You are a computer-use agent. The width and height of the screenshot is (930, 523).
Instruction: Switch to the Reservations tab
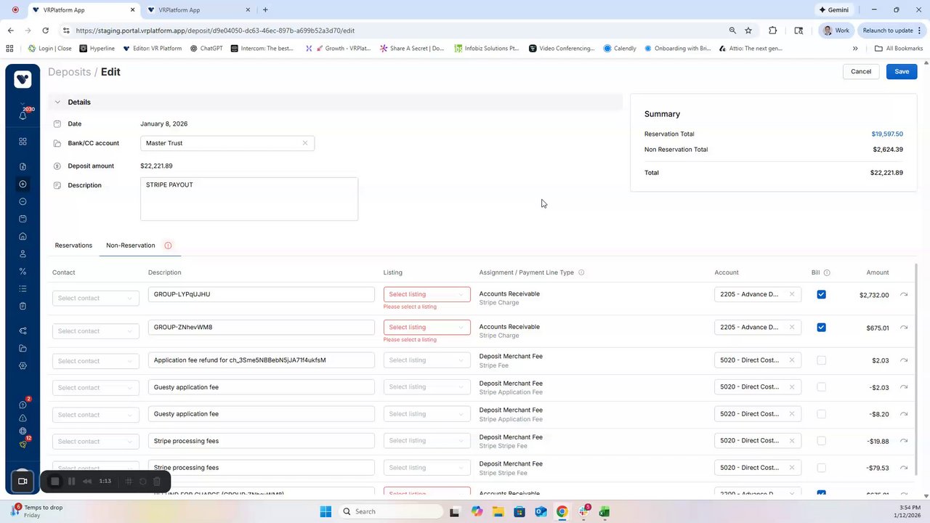coord(73,246)
